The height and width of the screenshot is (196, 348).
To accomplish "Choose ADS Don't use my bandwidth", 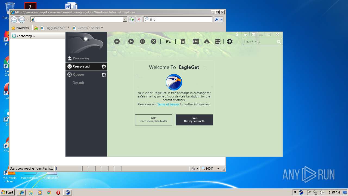I will pos(154,120).
